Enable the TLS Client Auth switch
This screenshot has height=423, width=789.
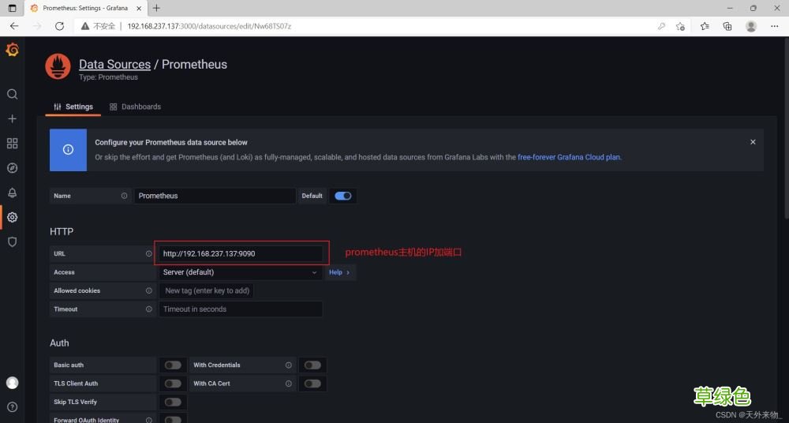173,384
